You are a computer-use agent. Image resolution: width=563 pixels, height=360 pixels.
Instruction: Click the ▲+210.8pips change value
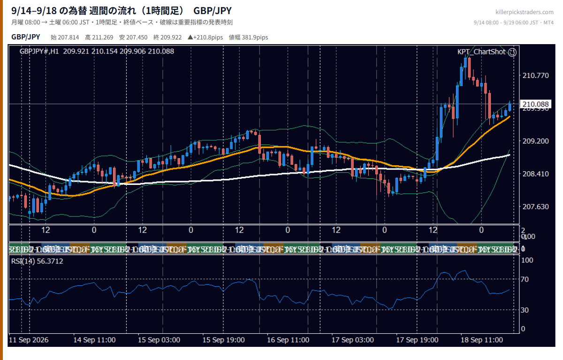pyautogui.click(x=205, y=38)
